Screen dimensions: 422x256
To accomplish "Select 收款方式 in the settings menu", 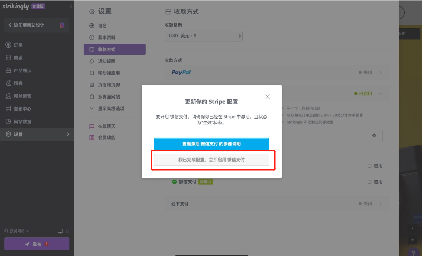I will (x=115, y=49).
